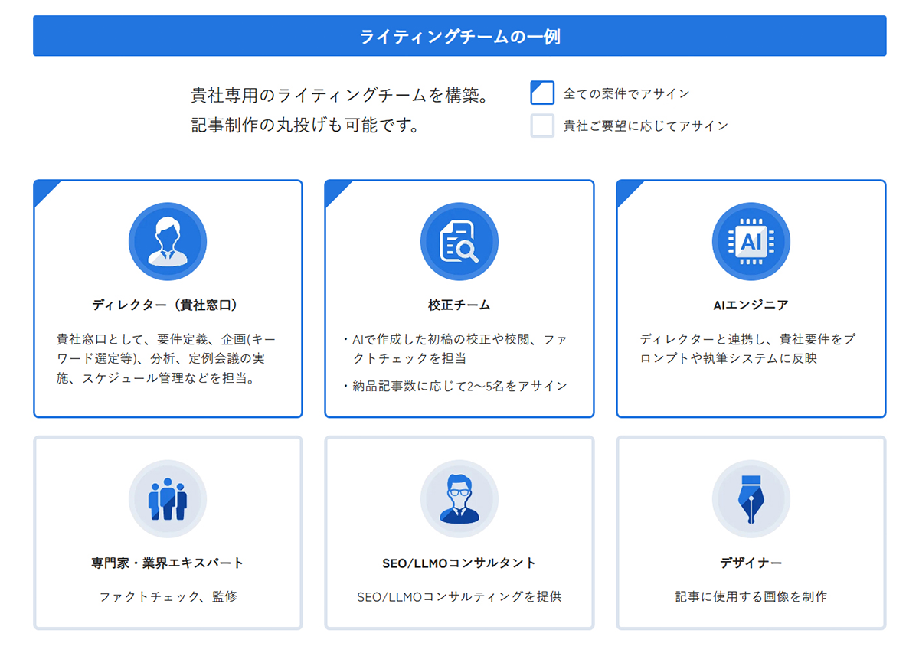The height and width of the screenshot is (666, 919).
Task: Click the 専門家・業界エキスパート card
Action: (168, 532)
